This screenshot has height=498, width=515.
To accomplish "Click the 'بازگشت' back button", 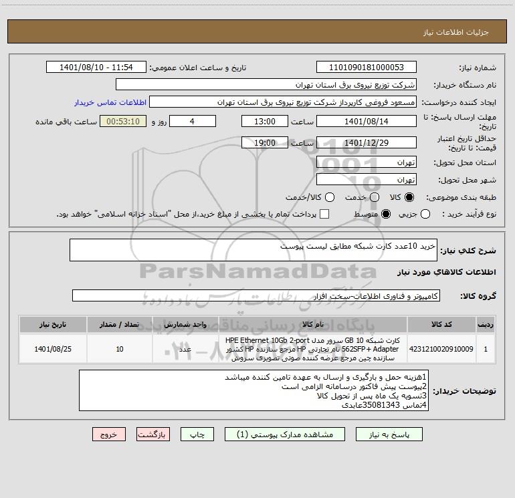I will [153, 434].
